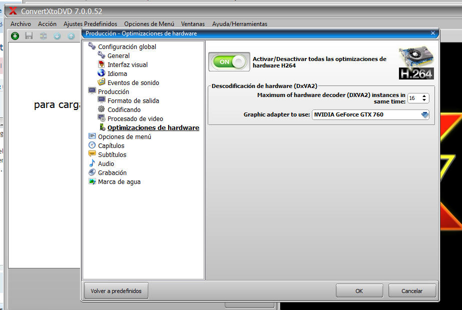The height and width of the screenshot is (310, 462).
Task: Increase DXVA2 decoder instances with up arrow
Action: click(424, 96)
